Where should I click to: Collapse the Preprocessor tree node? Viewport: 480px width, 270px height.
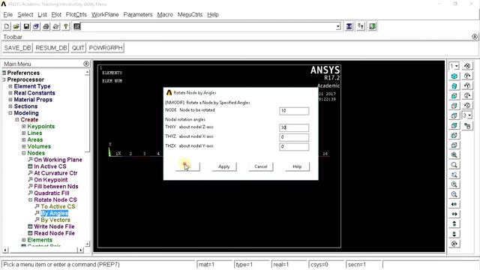tap(4, 79)
